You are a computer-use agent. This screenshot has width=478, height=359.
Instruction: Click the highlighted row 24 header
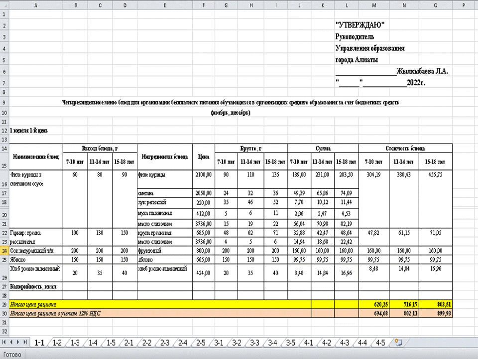pyautogui.click(x=4, y=251)
